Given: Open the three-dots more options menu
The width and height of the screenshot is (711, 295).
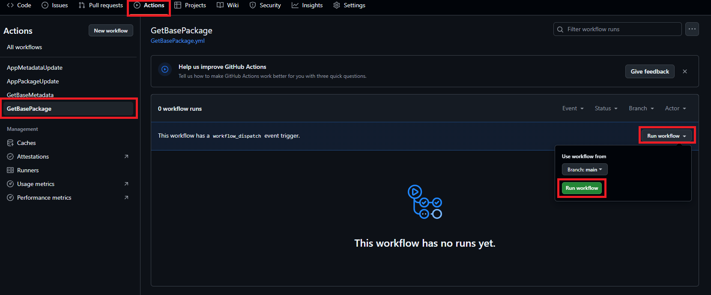Looking at the screenshot, I should click(692, 29).
